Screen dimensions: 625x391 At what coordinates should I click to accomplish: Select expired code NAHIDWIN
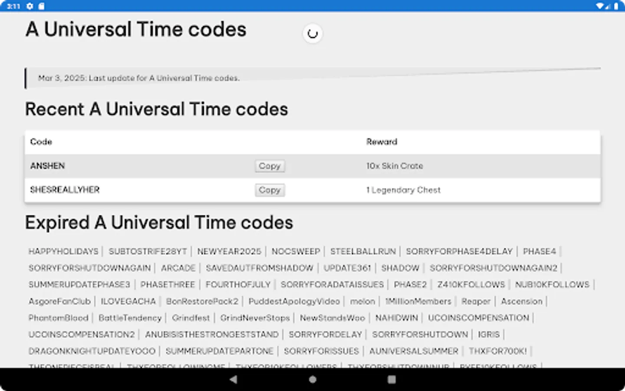(397, 318)
